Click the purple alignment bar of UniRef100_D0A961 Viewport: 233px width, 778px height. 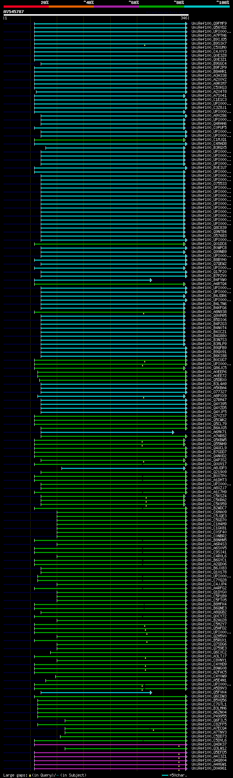pos(111,769)
